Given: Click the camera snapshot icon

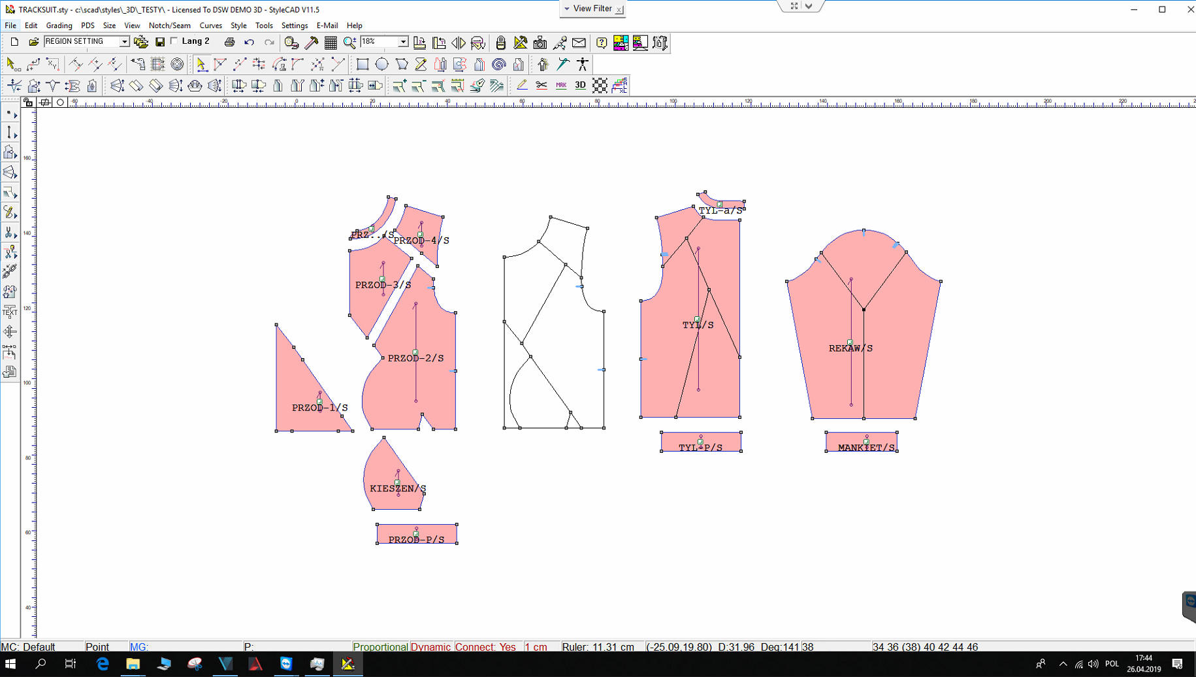Looking at the screenshot, I should click(x=540, y=43).
